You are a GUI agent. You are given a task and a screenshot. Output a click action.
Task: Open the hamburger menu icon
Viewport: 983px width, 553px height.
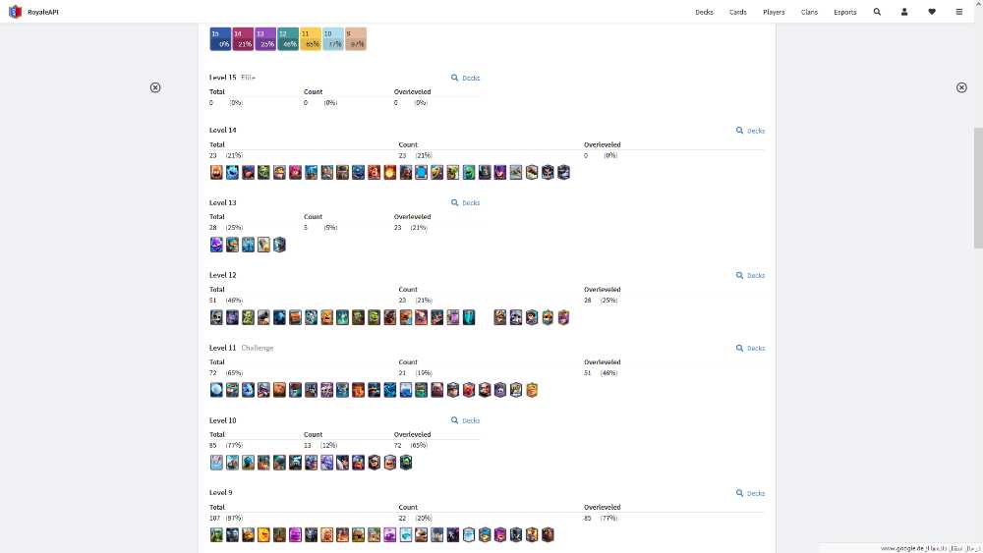point(959,12)
